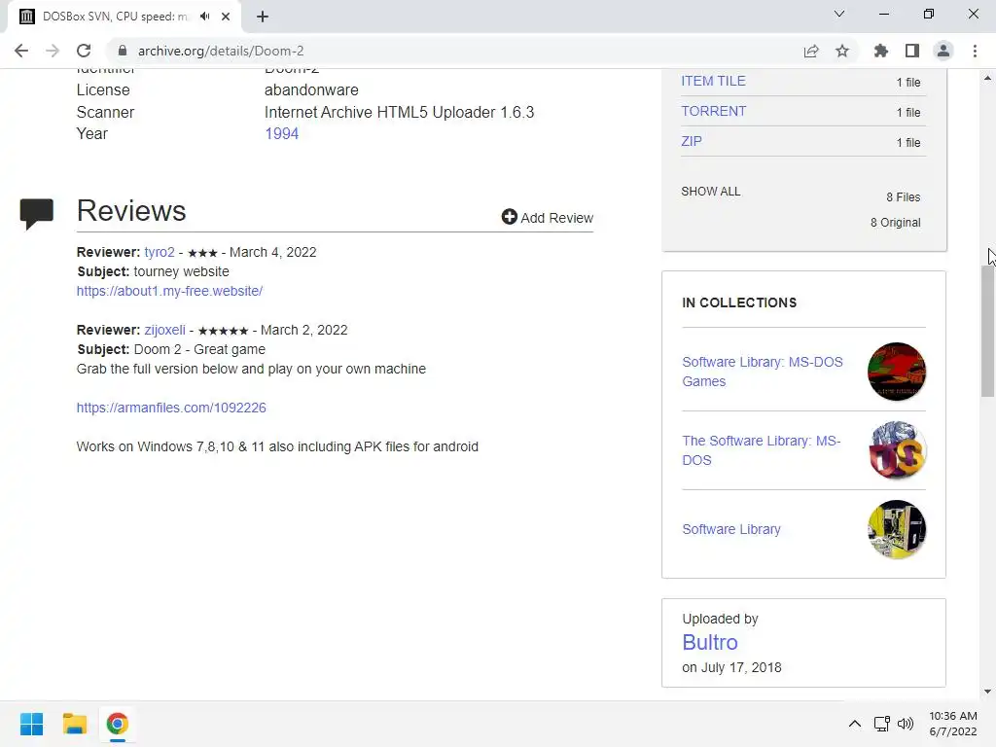
Task: Click the Chrome taskbar icon
Action: click(117, 724)
